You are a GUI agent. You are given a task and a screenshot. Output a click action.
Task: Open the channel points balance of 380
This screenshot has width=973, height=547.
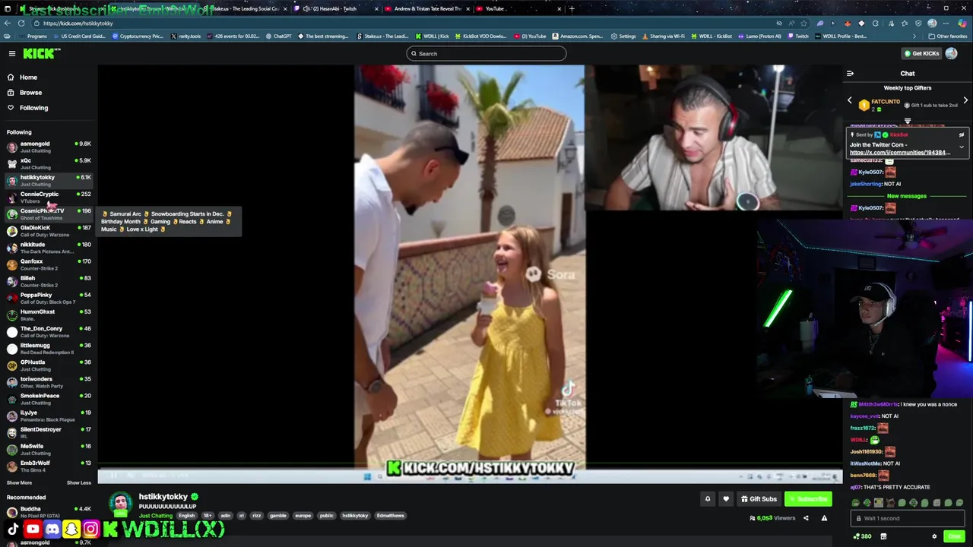(x=862, y=536)
